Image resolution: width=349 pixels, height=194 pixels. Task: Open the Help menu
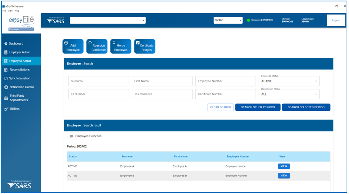[x=17, y=11]
